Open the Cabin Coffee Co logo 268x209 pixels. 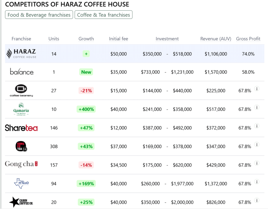pyautogui.click(x=21, y=202)
